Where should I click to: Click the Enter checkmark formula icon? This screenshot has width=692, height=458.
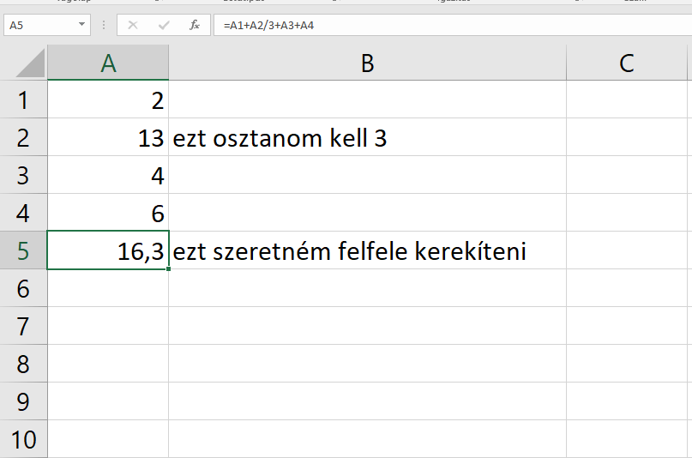[x=164, y=25]
